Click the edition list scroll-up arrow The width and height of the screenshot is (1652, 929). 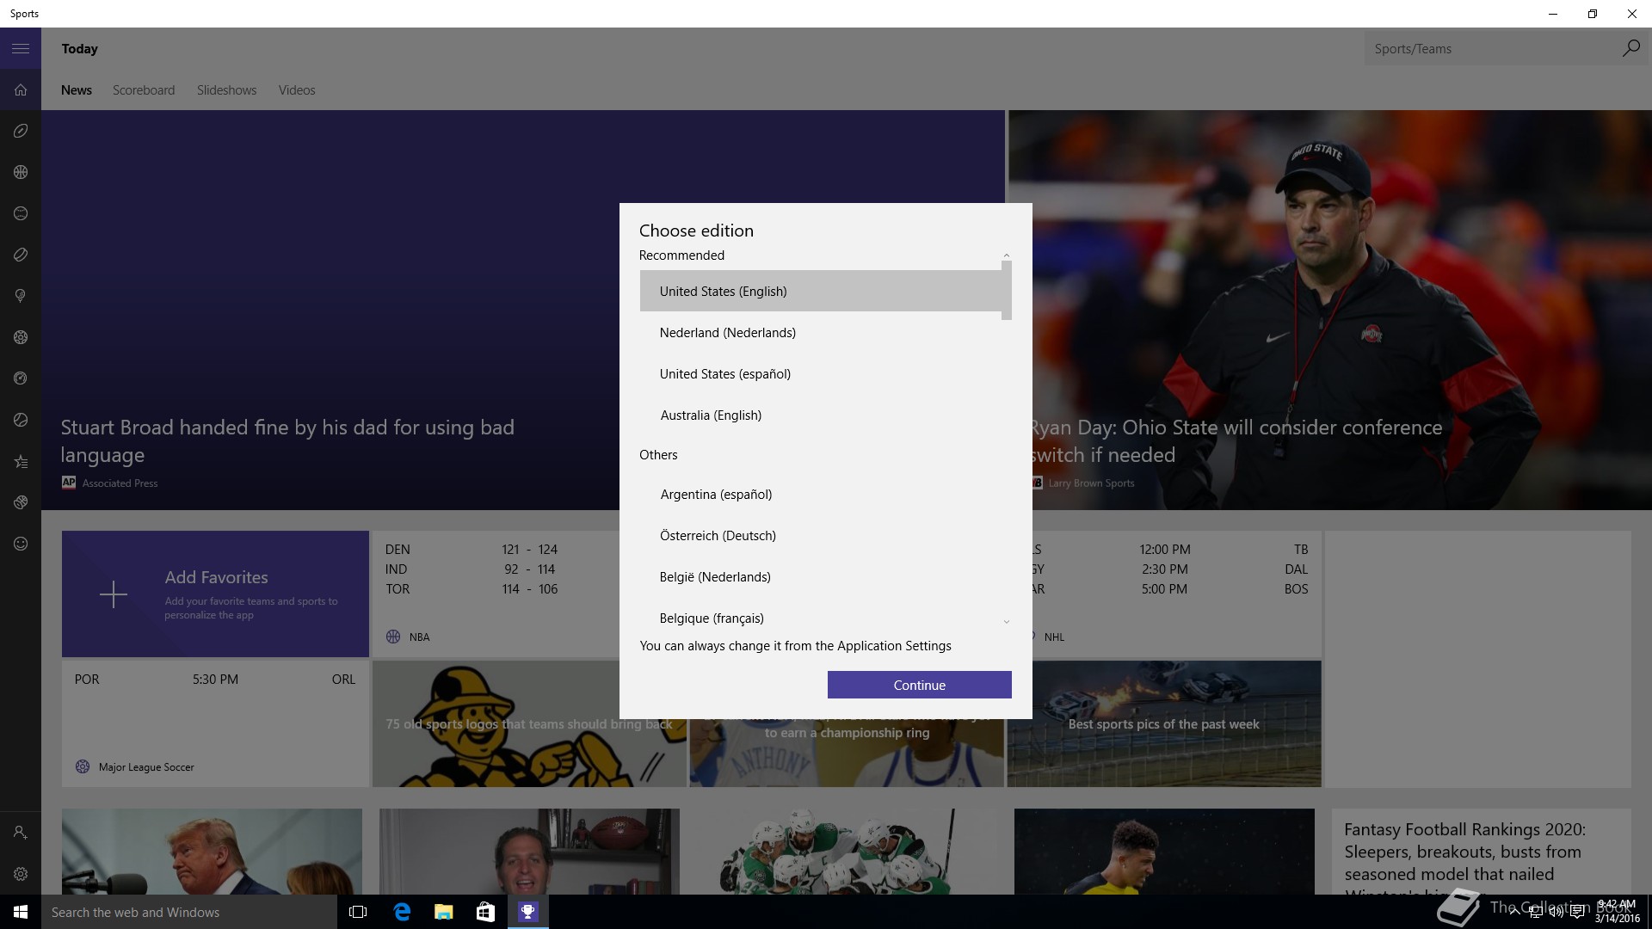coord(1006,255)
